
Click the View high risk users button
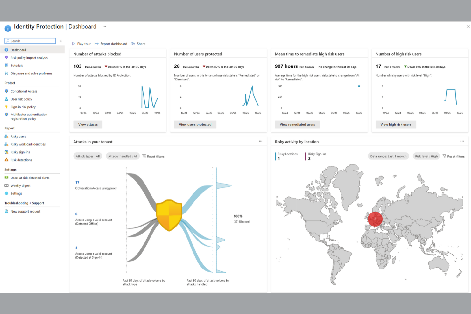pos(396,124)
